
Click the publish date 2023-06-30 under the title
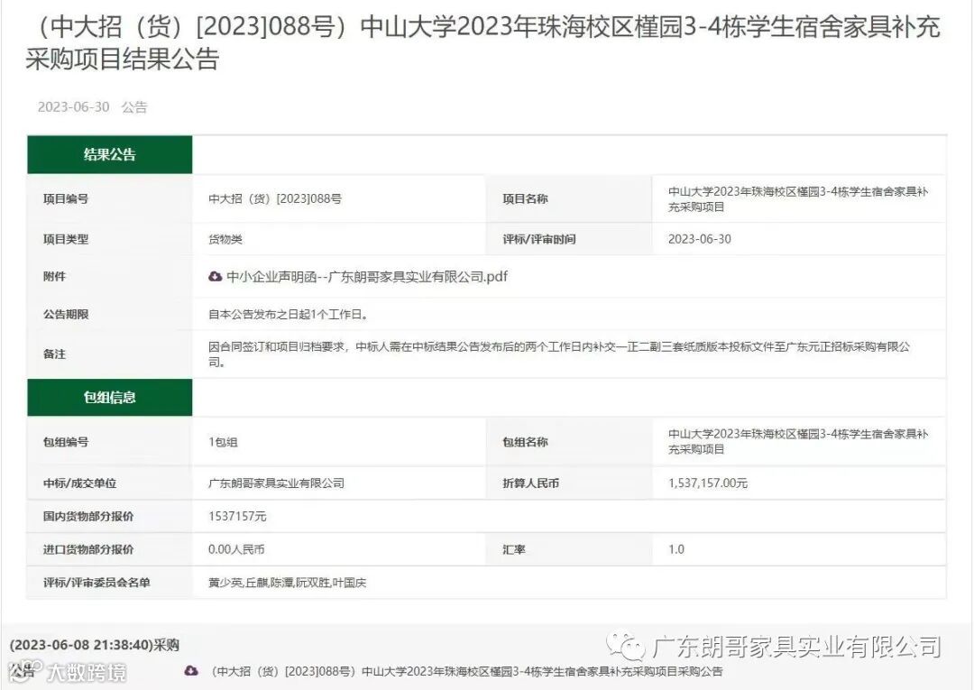(x=73, y=106)
